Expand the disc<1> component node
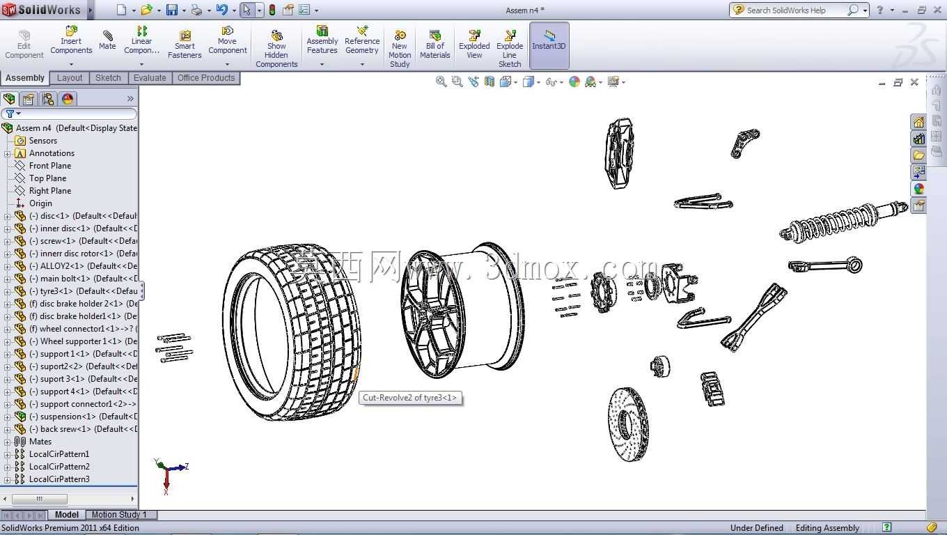The width and height of the screenshot is (947, 535). click(x=8, y=216)
